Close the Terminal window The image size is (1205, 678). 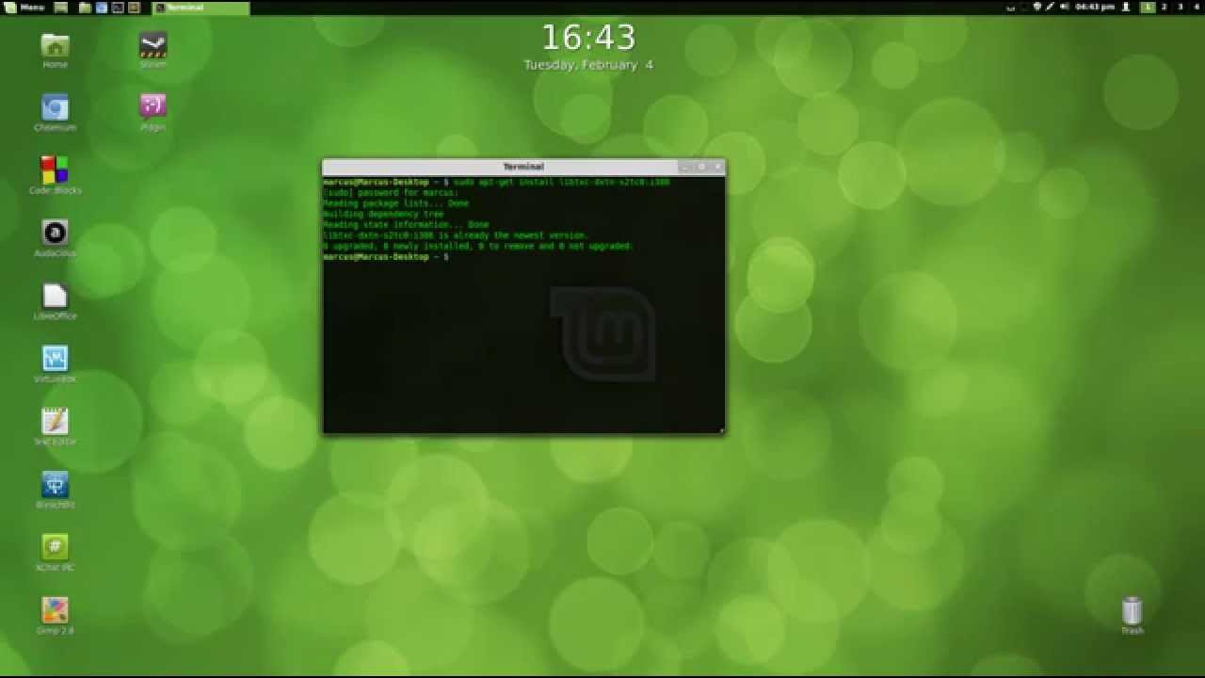coord(717,167)
